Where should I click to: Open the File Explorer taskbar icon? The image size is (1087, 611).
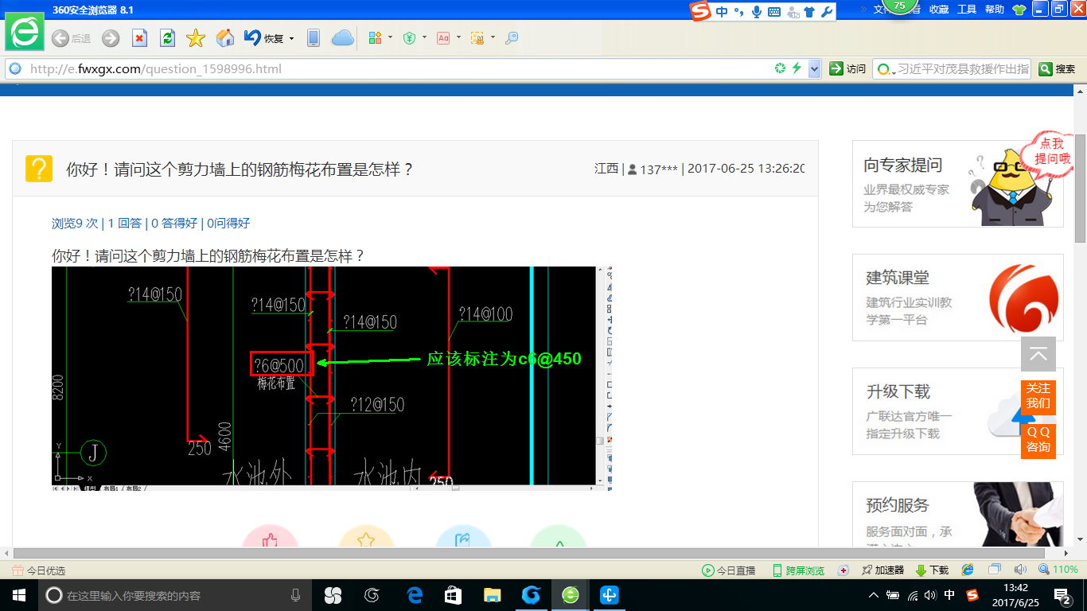pos(493,595)
